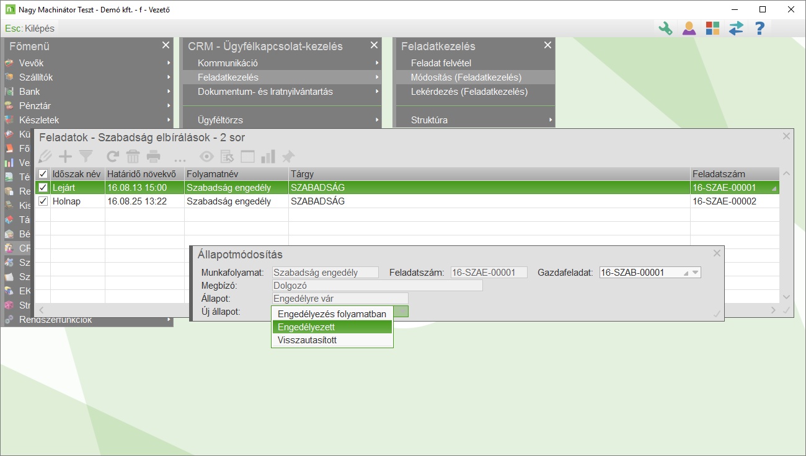The height and width of the screenshot is (456, 806).
Task: Click the Időszak név column header
Action: click(77, 174)
